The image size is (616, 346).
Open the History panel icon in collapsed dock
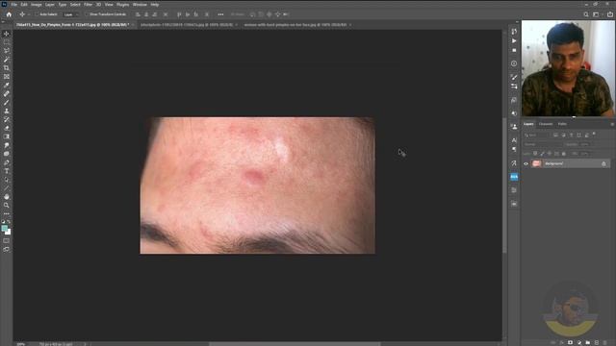click(x=514, y=32)
